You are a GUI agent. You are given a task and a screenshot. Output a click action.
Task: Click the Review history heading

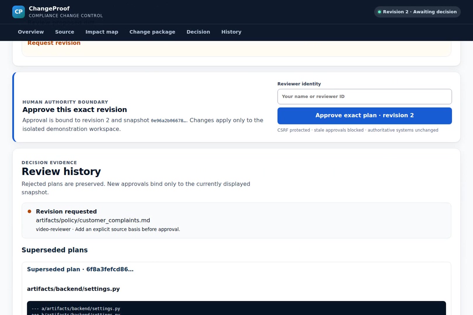pos(61,171)
